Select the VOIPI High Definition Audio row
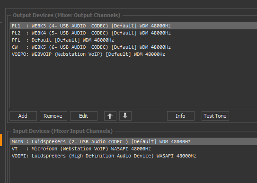 pyautogui.click(x=133, y=156)
